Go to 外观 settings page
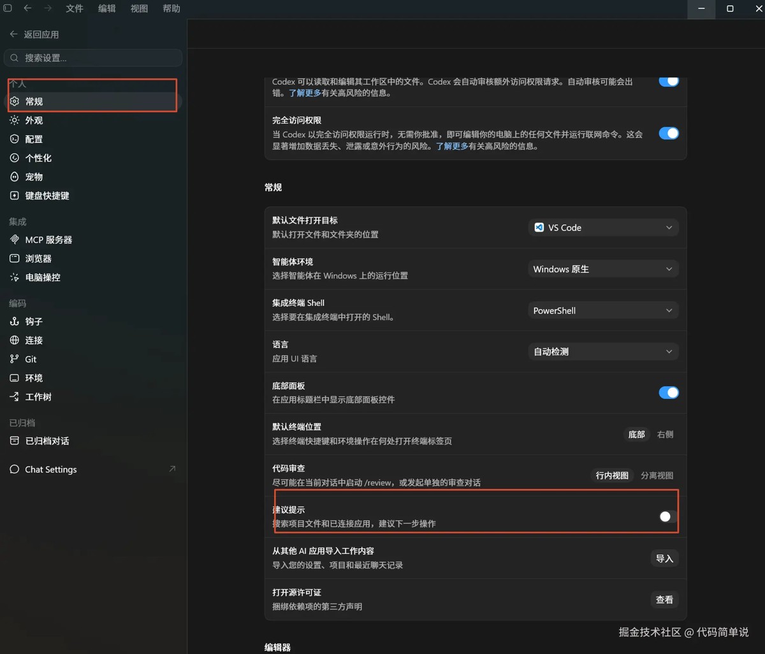This screenshot has height=654, width=765. coord(93,120)
